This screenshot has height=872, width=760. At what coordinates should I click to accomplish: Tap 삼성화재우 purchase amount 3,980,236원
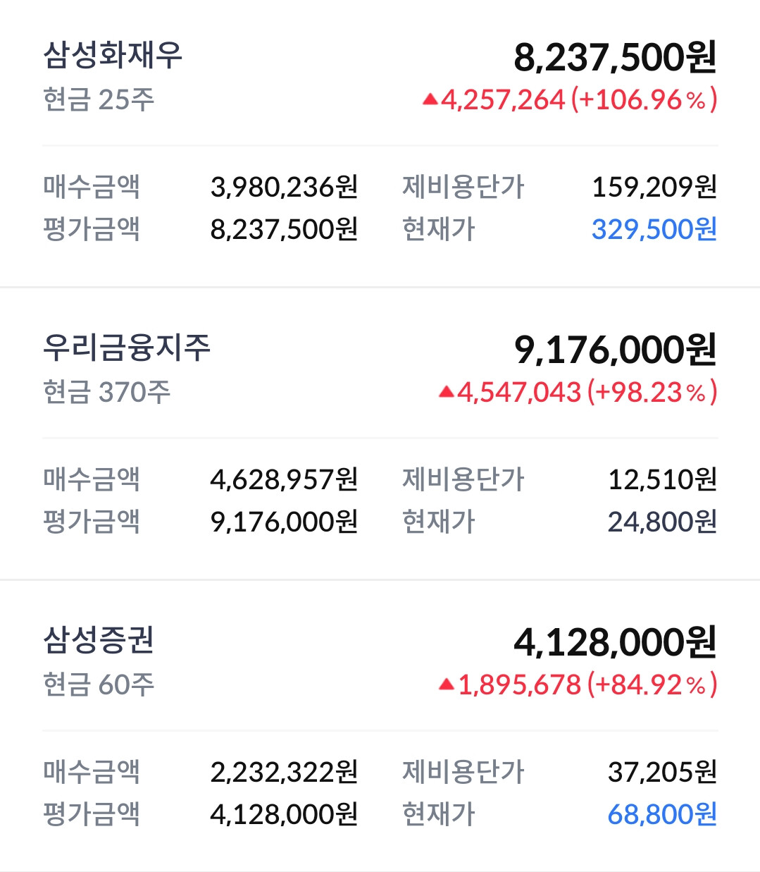coord(284,187)
